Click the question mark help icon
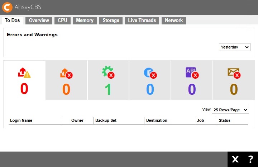 (250, 159)
